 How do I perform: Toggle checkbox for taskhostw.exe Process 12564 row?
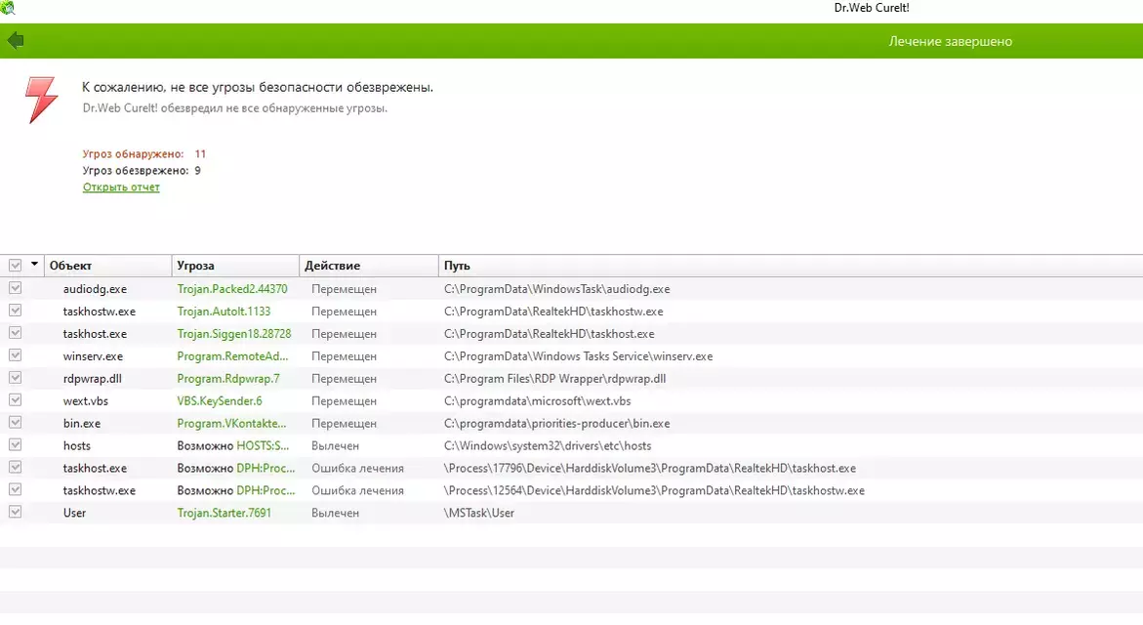pyautogui.click(x=15, y=490)
